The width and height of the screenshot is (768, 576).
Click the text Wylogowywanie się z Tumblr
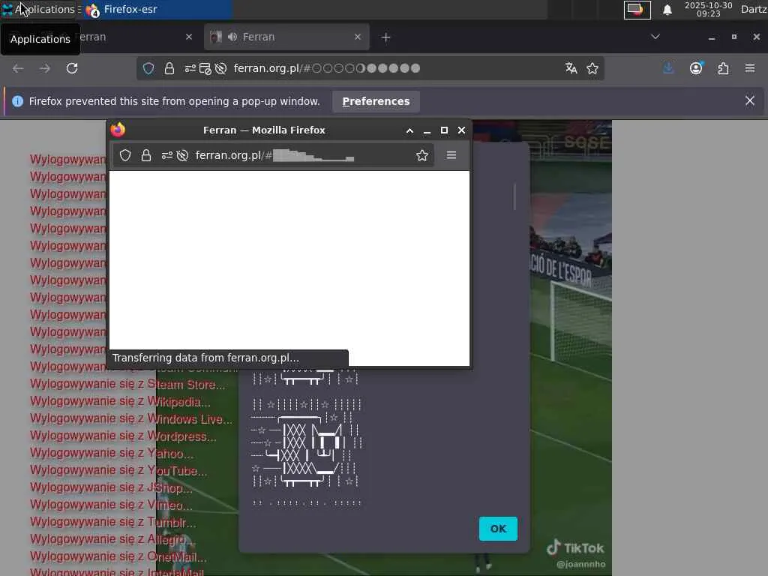coord(112,522)
